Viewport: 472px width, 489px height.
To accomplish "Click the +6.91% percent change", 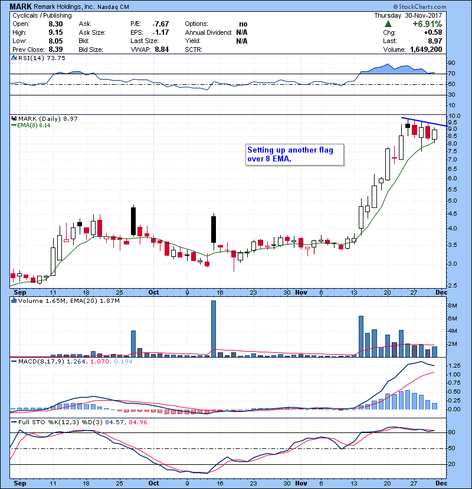I will click(x=427, y=24).
